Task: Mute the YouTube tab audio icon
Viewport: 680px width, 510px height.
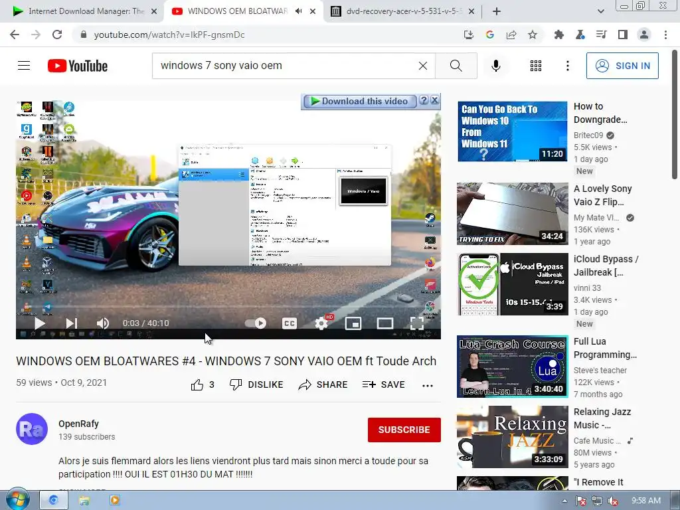Action: click(x=298, y=11)
